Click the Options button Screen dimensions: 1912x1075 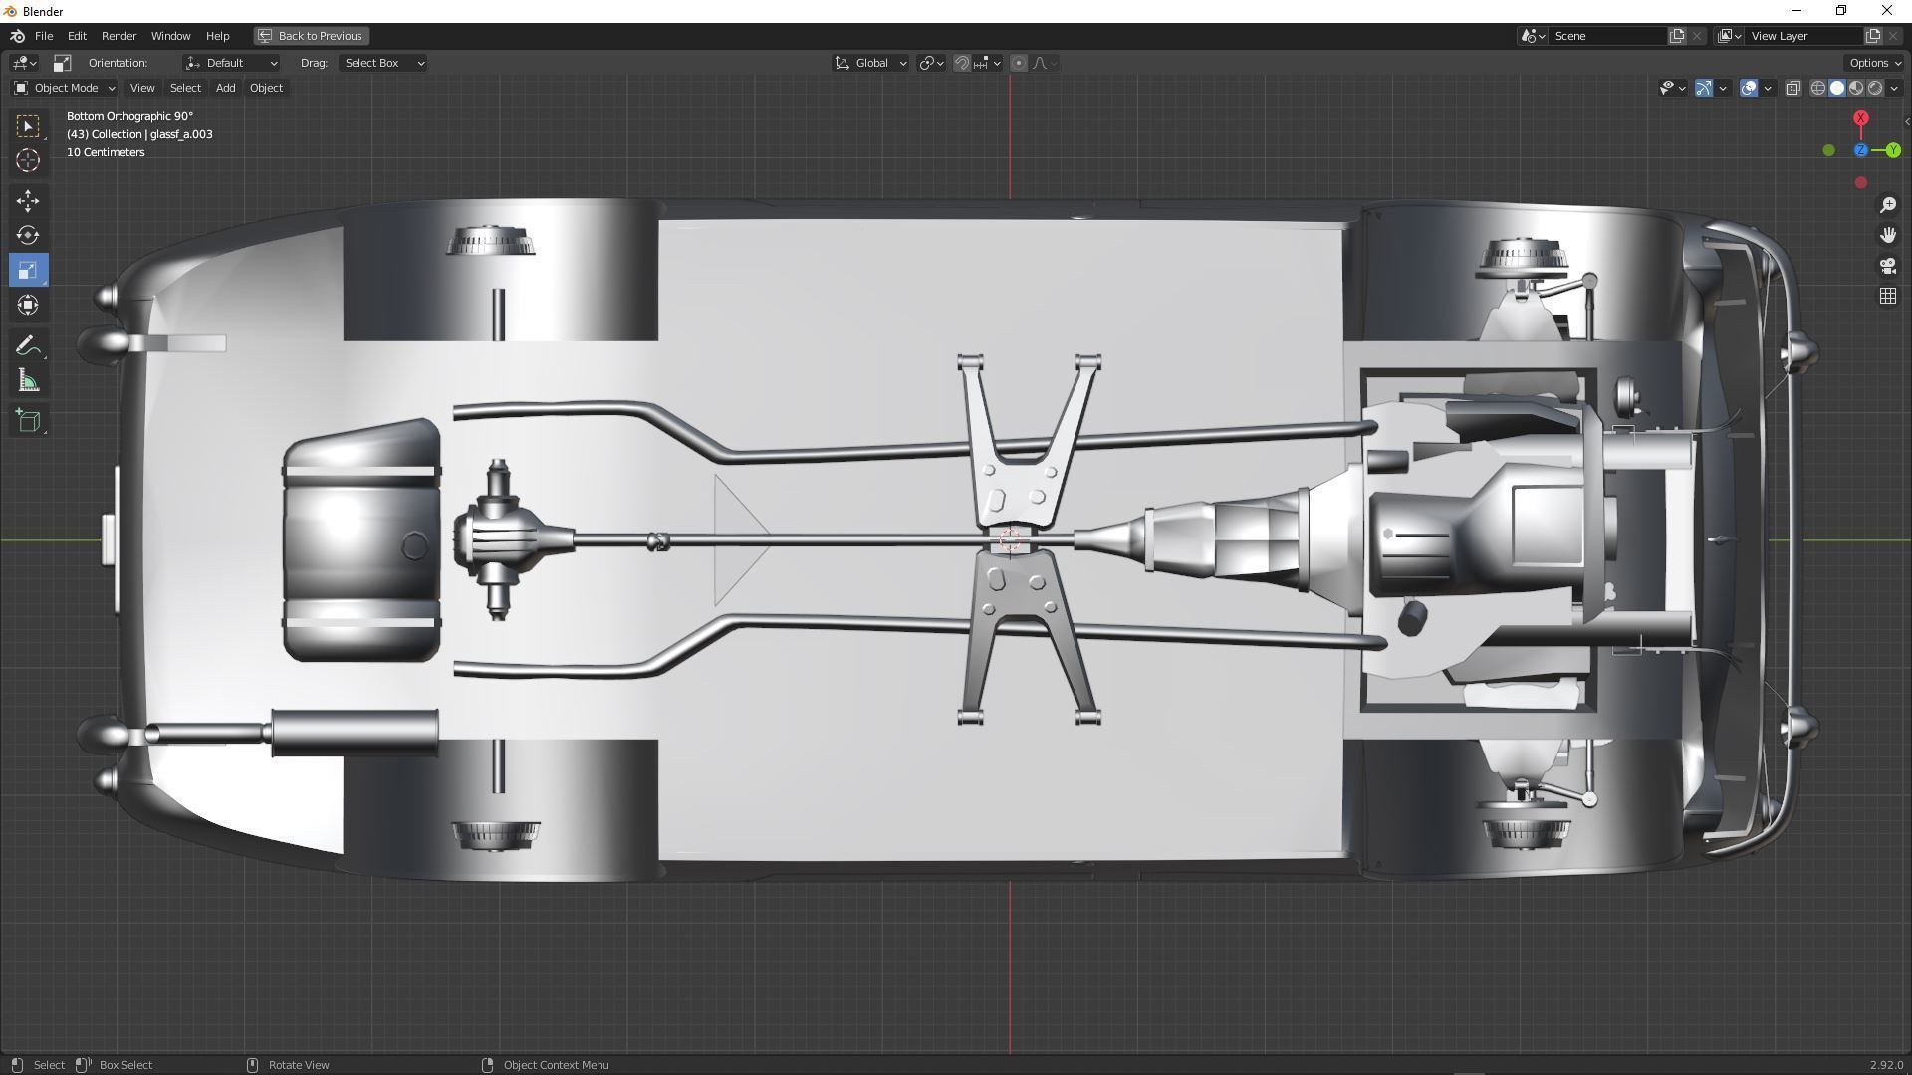[1874, 63]
